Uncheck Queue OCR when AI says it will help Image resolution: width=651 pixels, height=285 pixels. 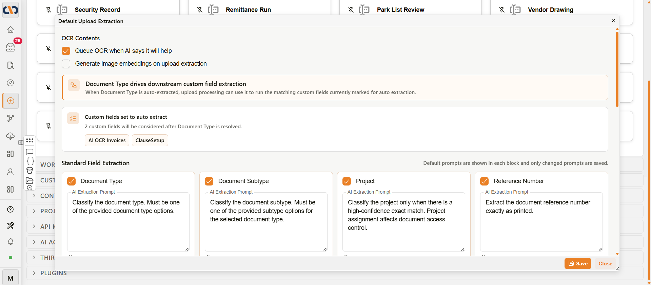coord(66,51)
